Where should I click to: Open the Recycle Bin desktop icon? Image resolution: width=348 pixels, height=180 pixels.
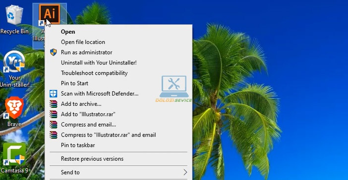click(x=14, y=19)
